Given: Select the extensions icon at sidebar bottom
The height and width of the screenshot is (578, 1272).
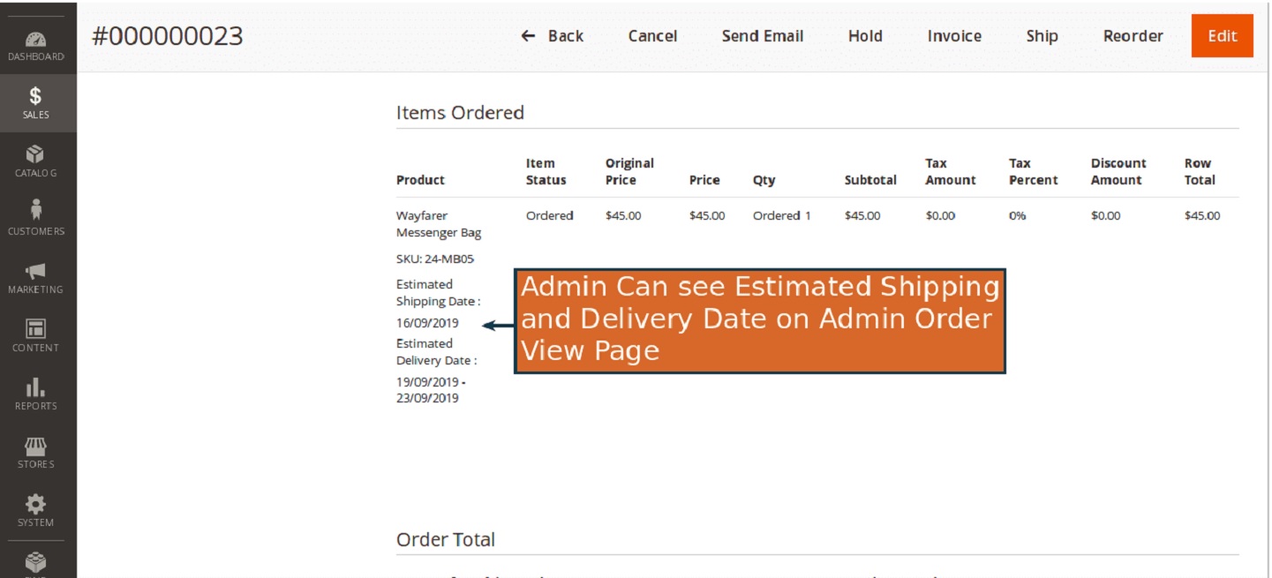Looking at the screenshot, I should pyautogui.click(x=35, y=563).
